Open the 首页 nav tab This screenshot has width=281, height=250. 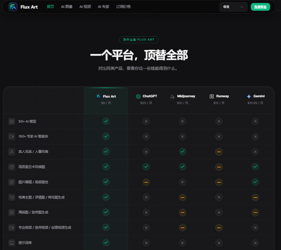point(50,7)
